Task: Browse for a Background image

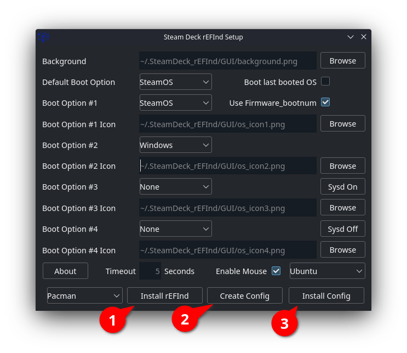Action: point(343,61)
